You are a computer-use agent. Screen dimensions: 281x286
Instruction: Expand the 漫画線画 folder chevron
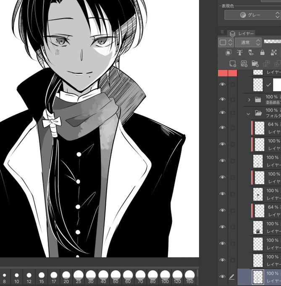tap(249, 100)
